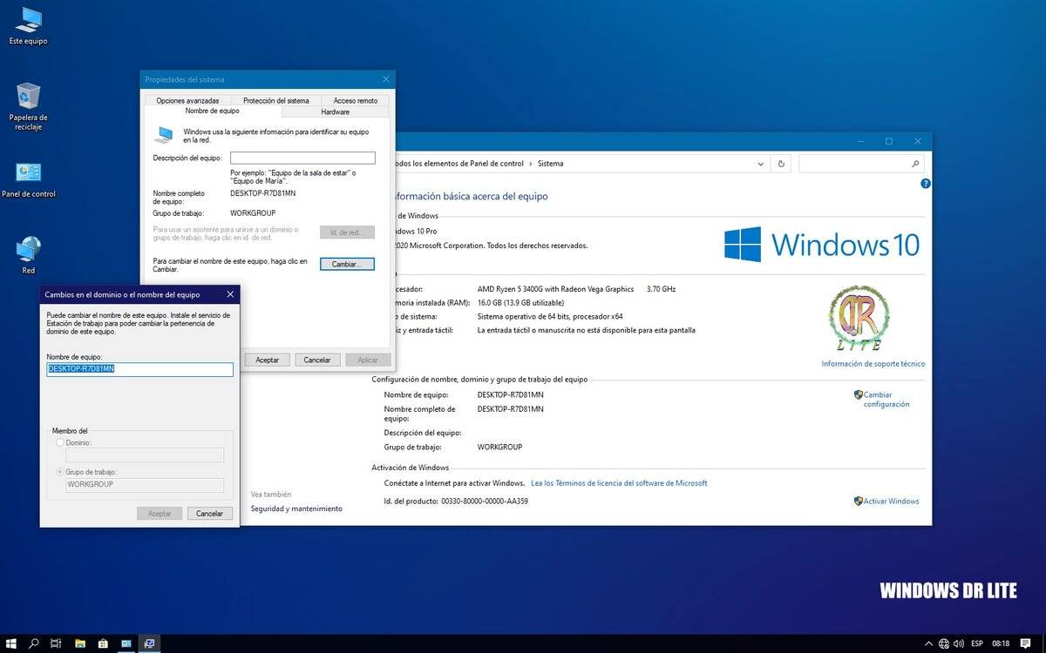
Task: Maximize the Sistema window
Action: [x=889, y=141]
